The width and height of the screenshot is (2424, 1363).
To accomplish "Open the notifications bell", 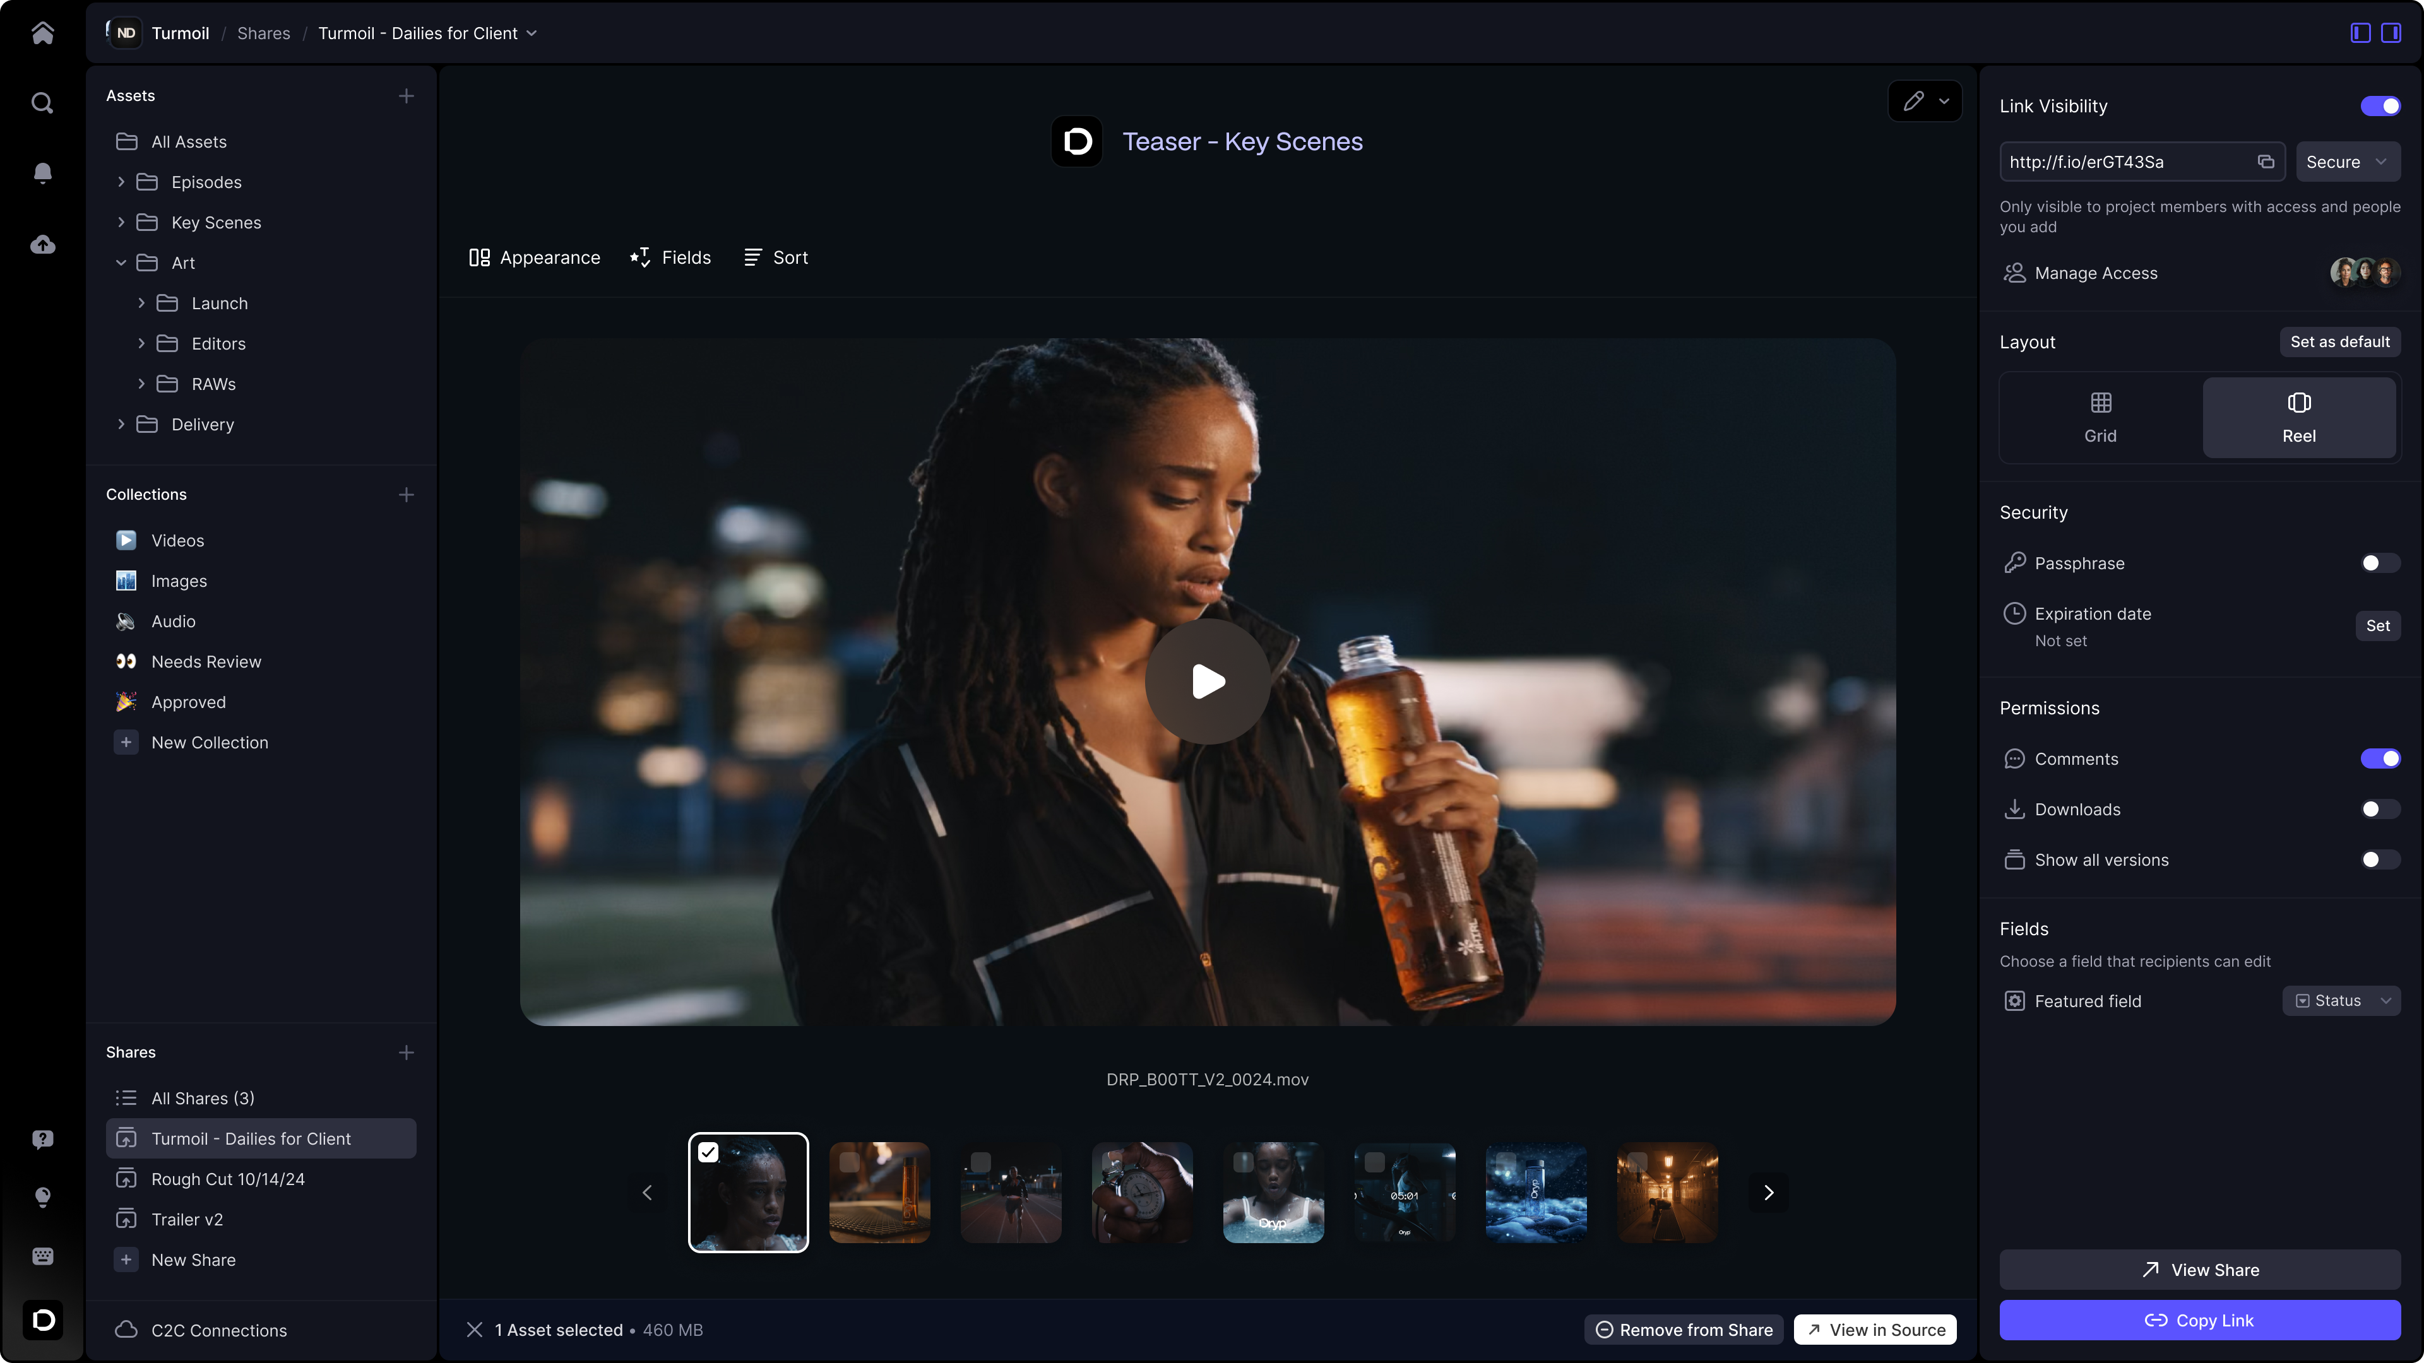I will point(42,173).
